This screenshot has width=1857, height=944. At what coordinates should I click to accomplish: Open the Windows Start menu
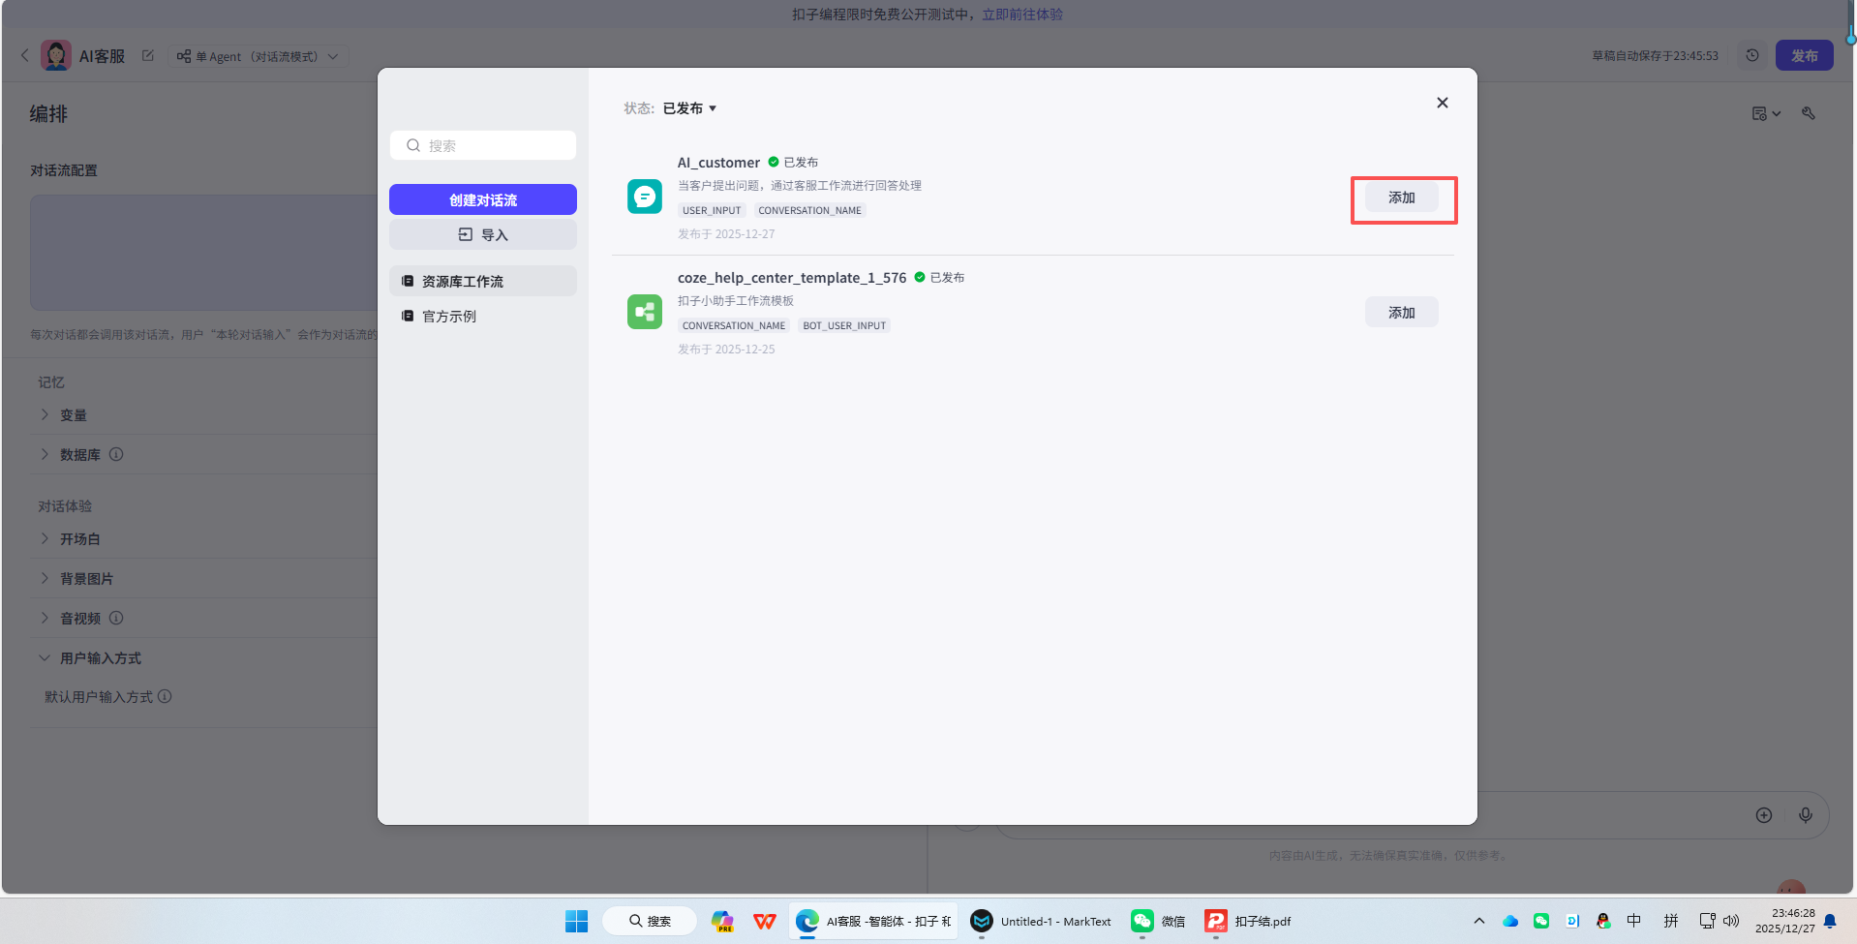[x=576, y=921]
